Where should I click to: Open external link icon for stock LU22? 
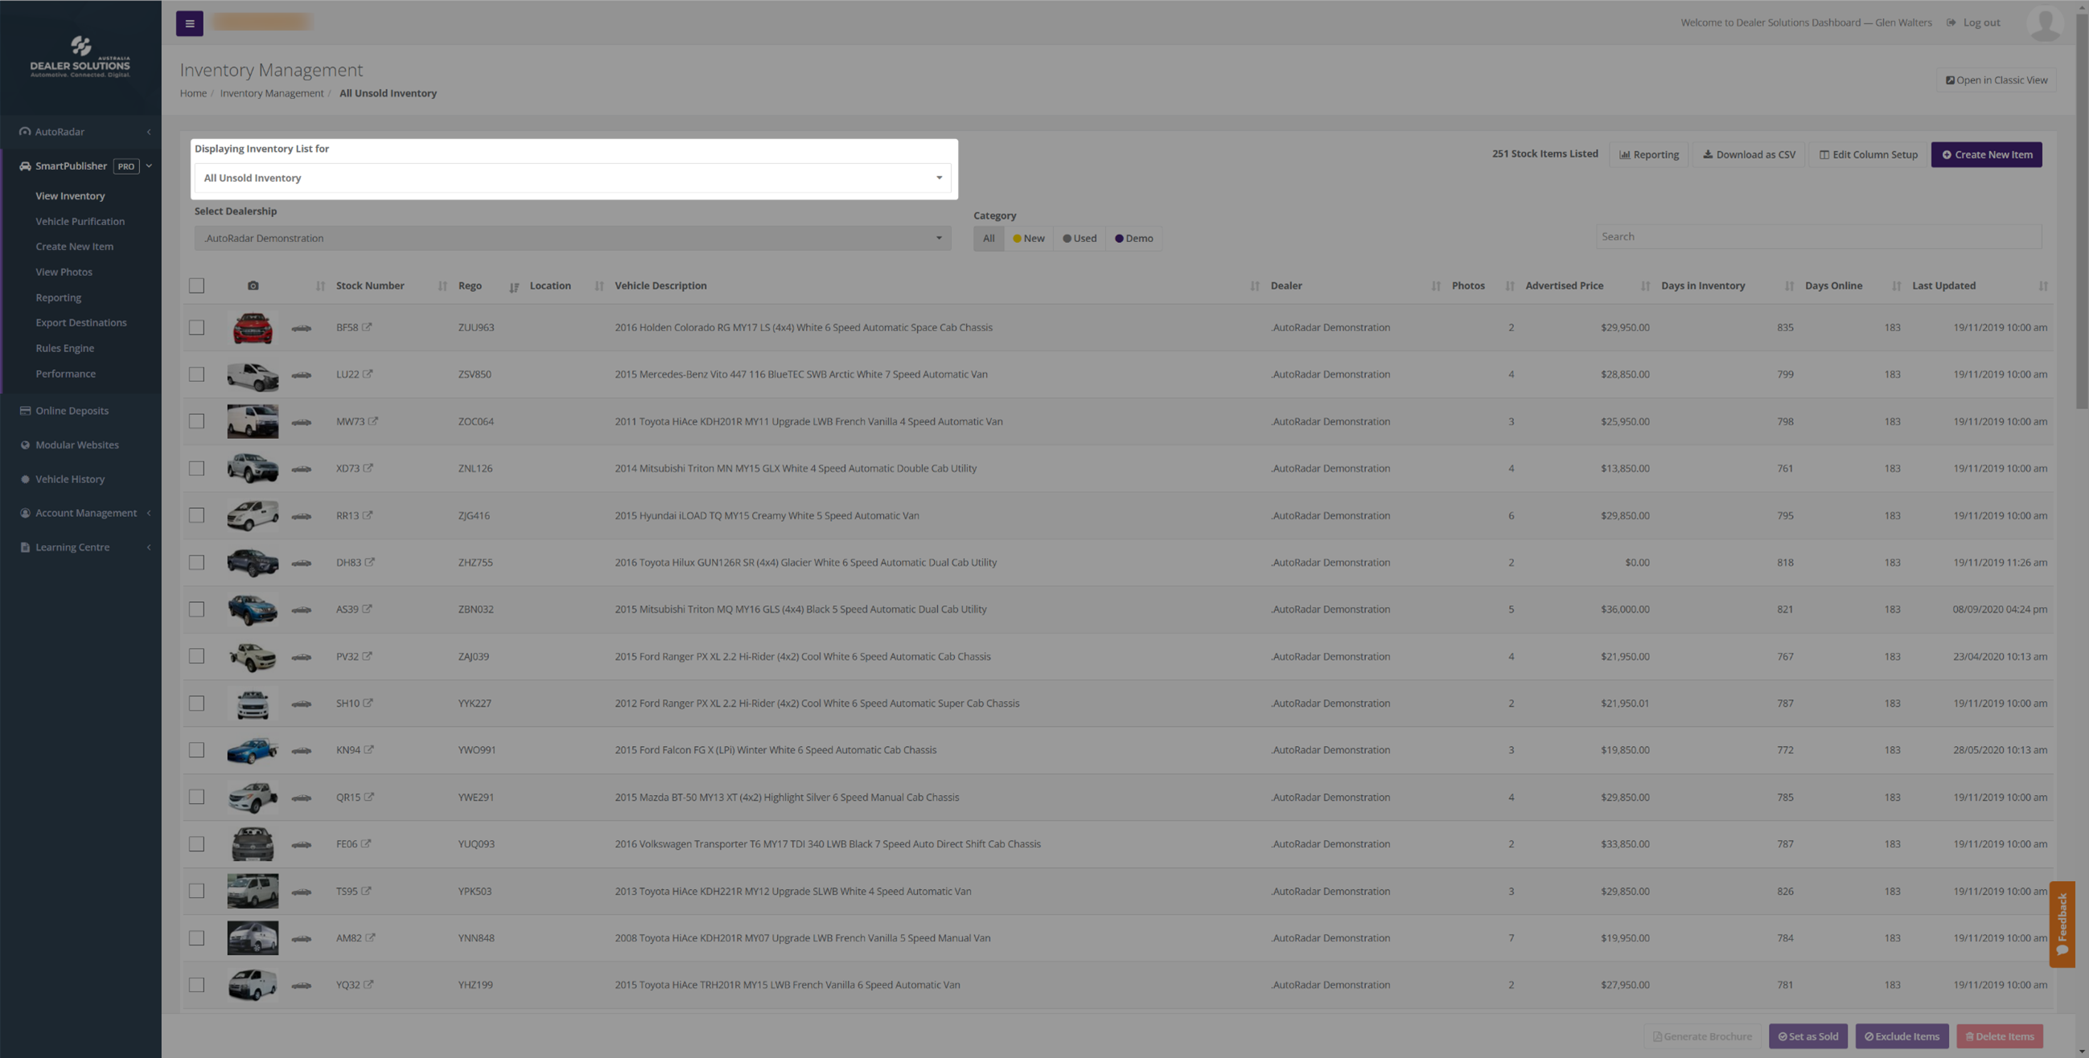pos(368,375)
